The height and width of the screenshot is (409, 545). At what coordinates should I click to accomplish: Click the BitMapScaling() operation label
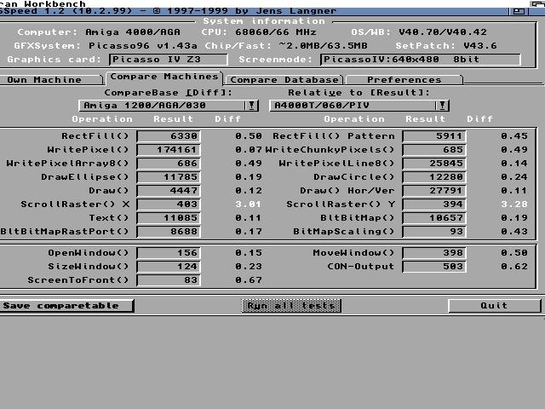coord(343,231)
